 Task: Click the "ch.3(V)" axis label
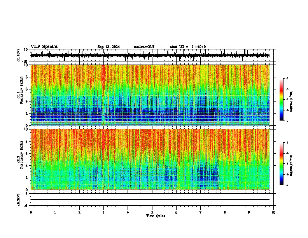tap(18, 200)
